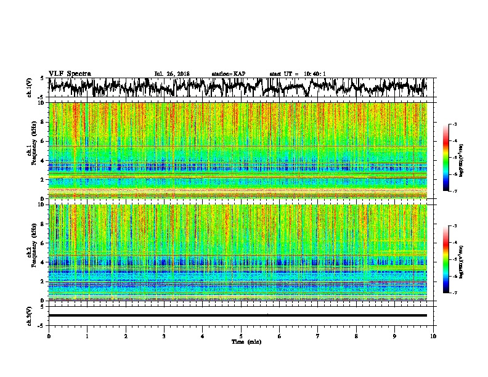Click time axis tick label "5"
Image resolution: width=488 pixels, height=377 pixels.
[241, 336]
